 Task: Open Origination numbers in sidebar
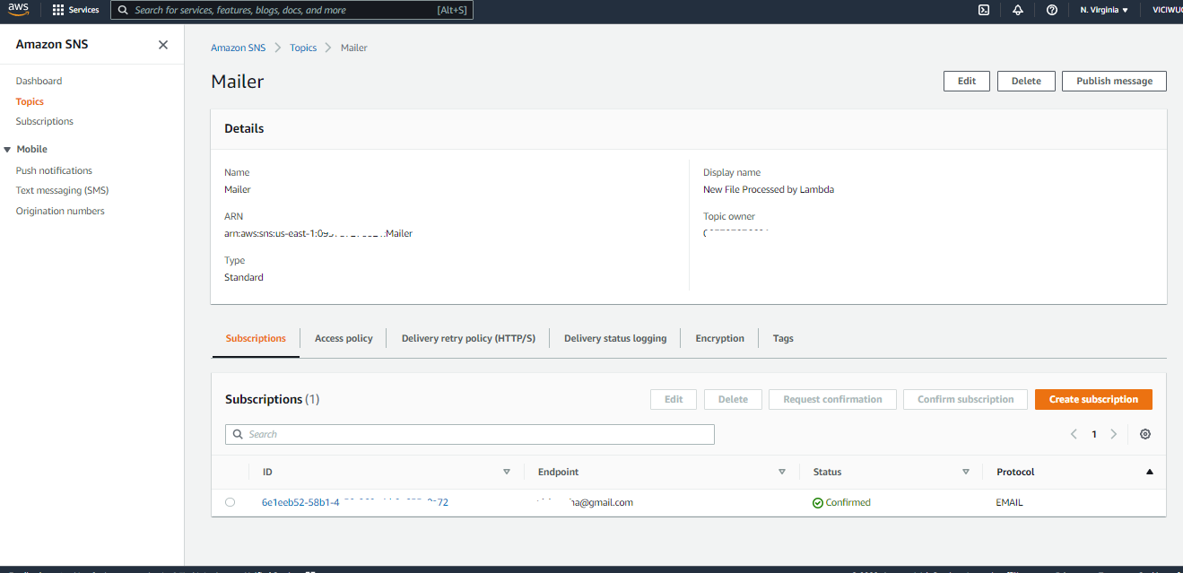pos(60,211)
